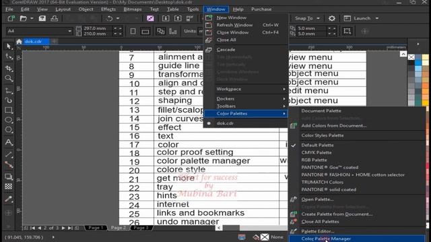Select the Color eyedropper tool

click(9, 199)
